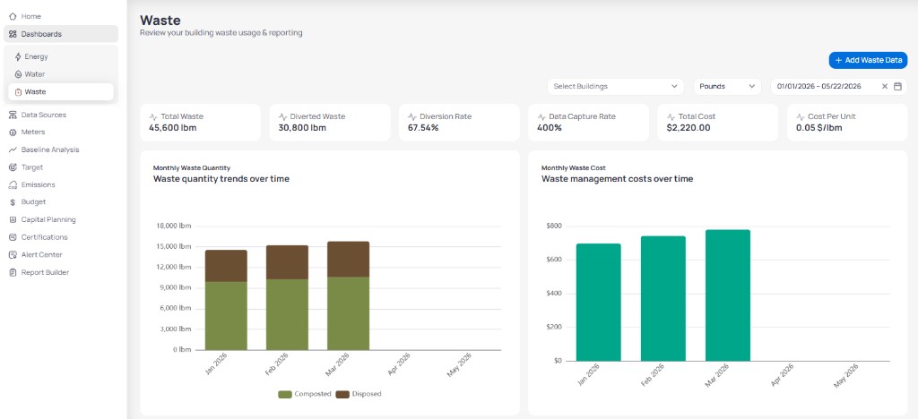This screenshot has height=419, width=918.
Task: Click the Budget dollar sign icon
Action: click(x=13, y=202)
